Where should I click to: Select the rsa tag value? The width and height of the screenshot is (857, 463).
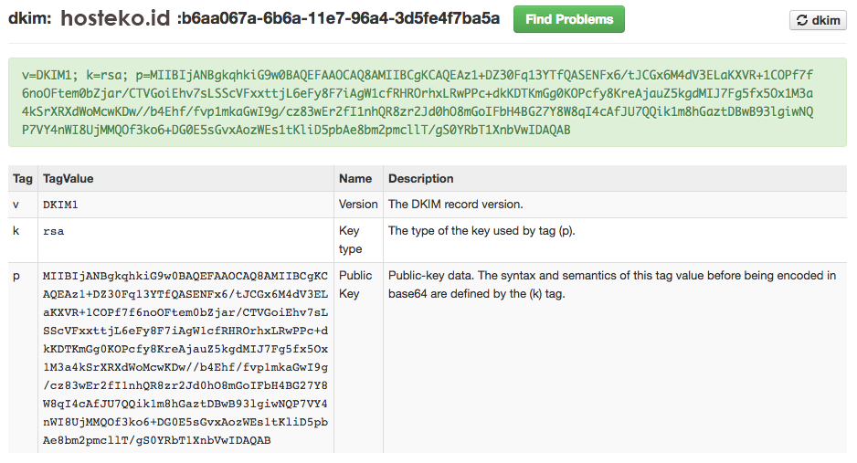53,231
